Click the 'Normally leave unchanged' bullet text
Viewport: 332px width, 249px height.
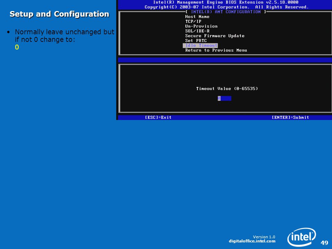click(x=65, y=36)
